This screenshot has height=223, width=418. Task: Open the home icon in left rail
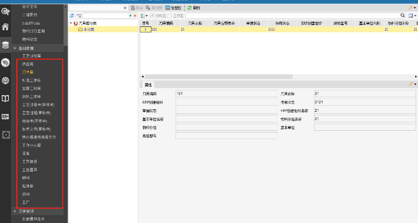(x=6, y=26)
